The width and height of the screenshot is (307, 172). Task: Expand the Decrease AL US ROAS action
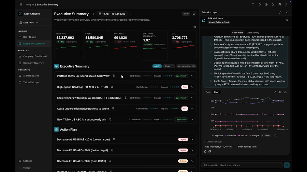point(192,139)
